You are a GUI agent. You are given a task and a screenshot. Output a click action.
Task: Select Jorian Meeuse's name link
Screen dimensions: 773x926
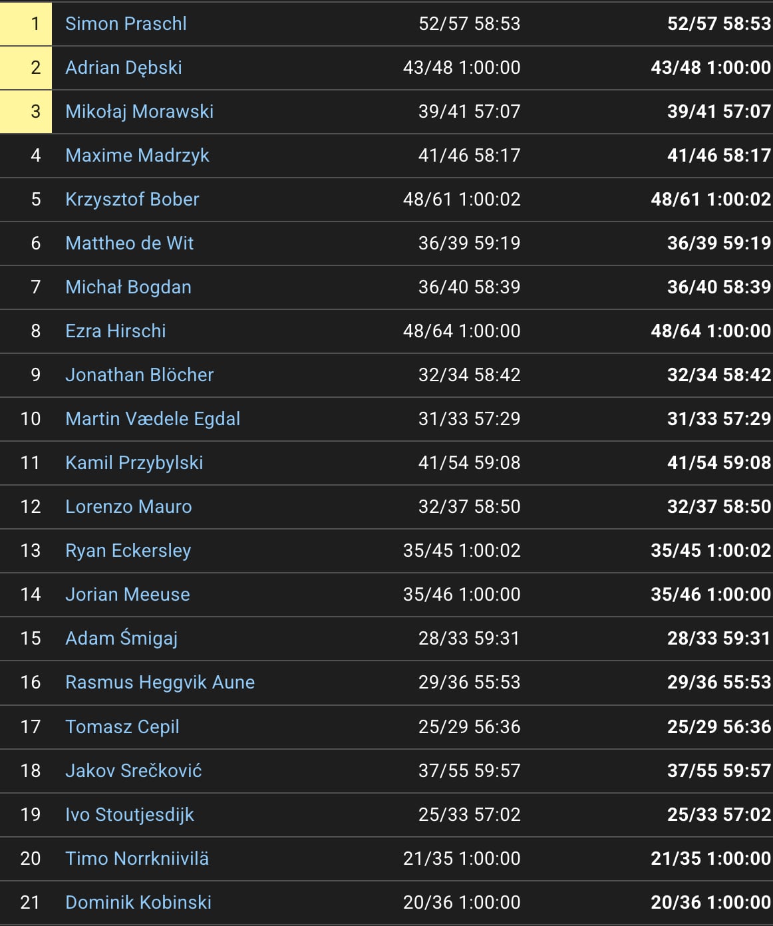(x=128, y=594)
